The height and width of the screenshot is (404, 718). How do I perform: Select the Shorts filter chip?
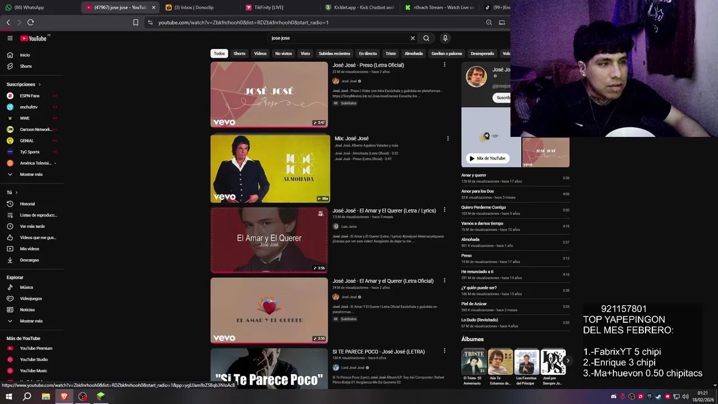click(240, 53)
